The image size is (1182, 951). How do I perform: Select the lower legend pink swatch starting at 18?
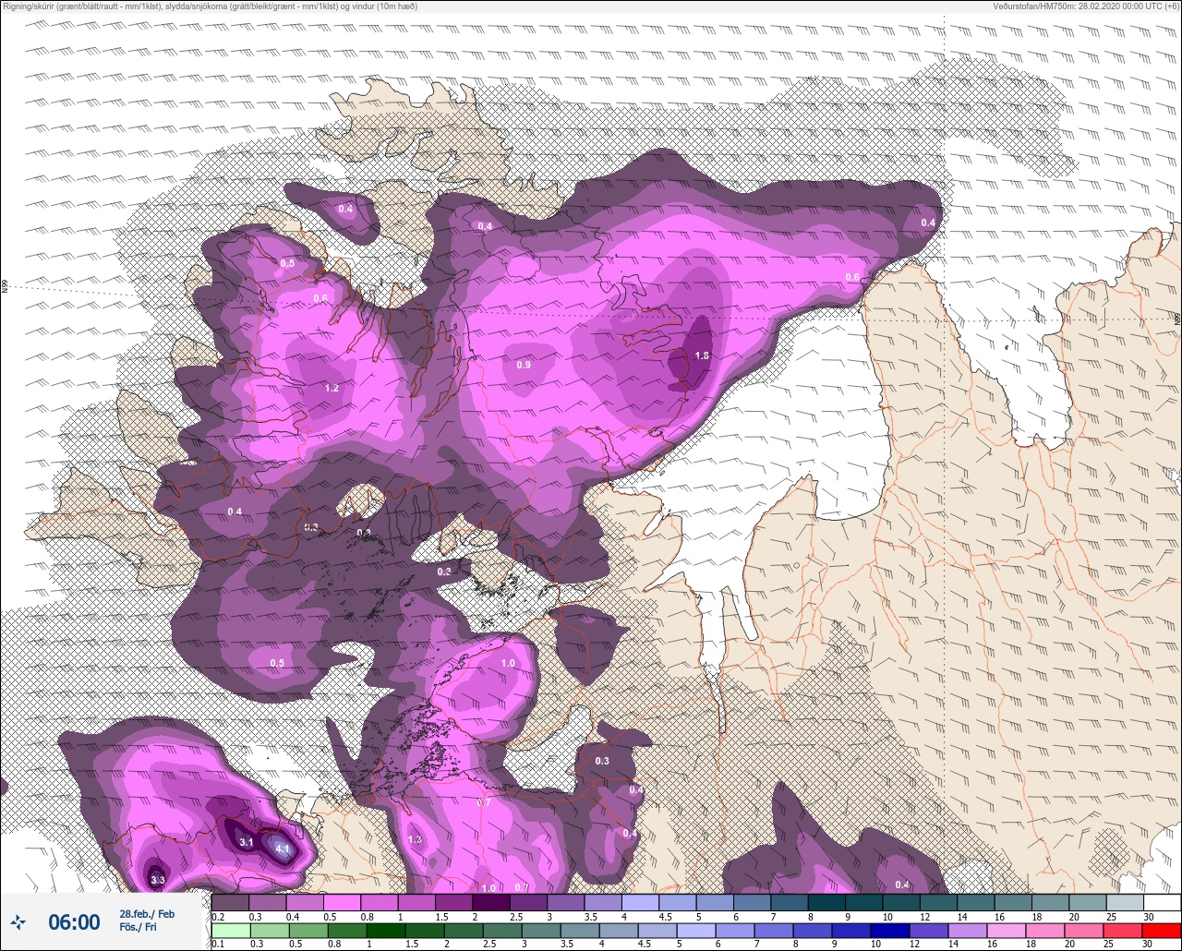tap(1045, 931)
